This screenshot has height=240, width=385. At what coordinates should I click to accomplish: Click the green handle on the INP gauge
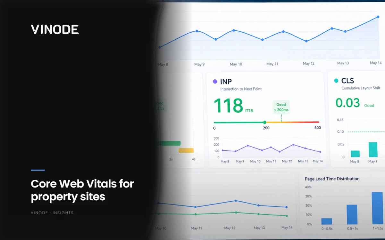(265, 122)
